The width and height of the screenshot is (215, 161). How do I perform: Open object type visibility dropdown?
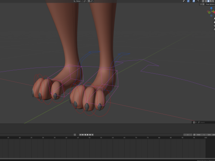[x=185, y=1]
